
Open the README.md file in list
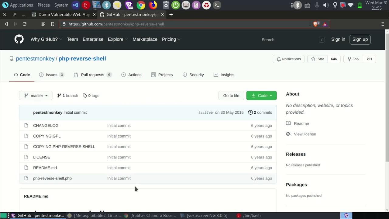coord(45,168)
